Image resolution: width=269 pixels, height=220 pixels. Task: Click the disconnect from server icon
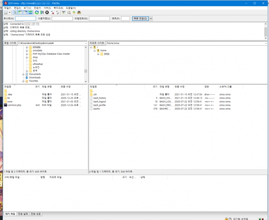[x=52, y=12]
